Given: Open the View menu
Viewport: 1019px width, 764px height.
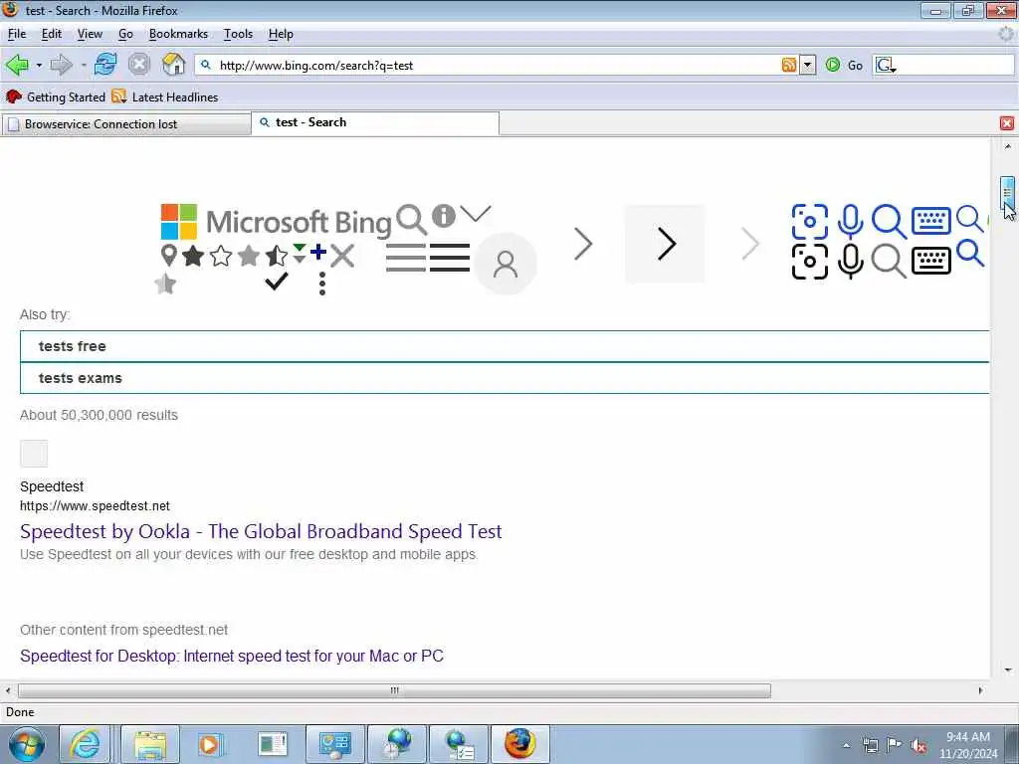Looking at the screenshot, I should pos(90,34).
